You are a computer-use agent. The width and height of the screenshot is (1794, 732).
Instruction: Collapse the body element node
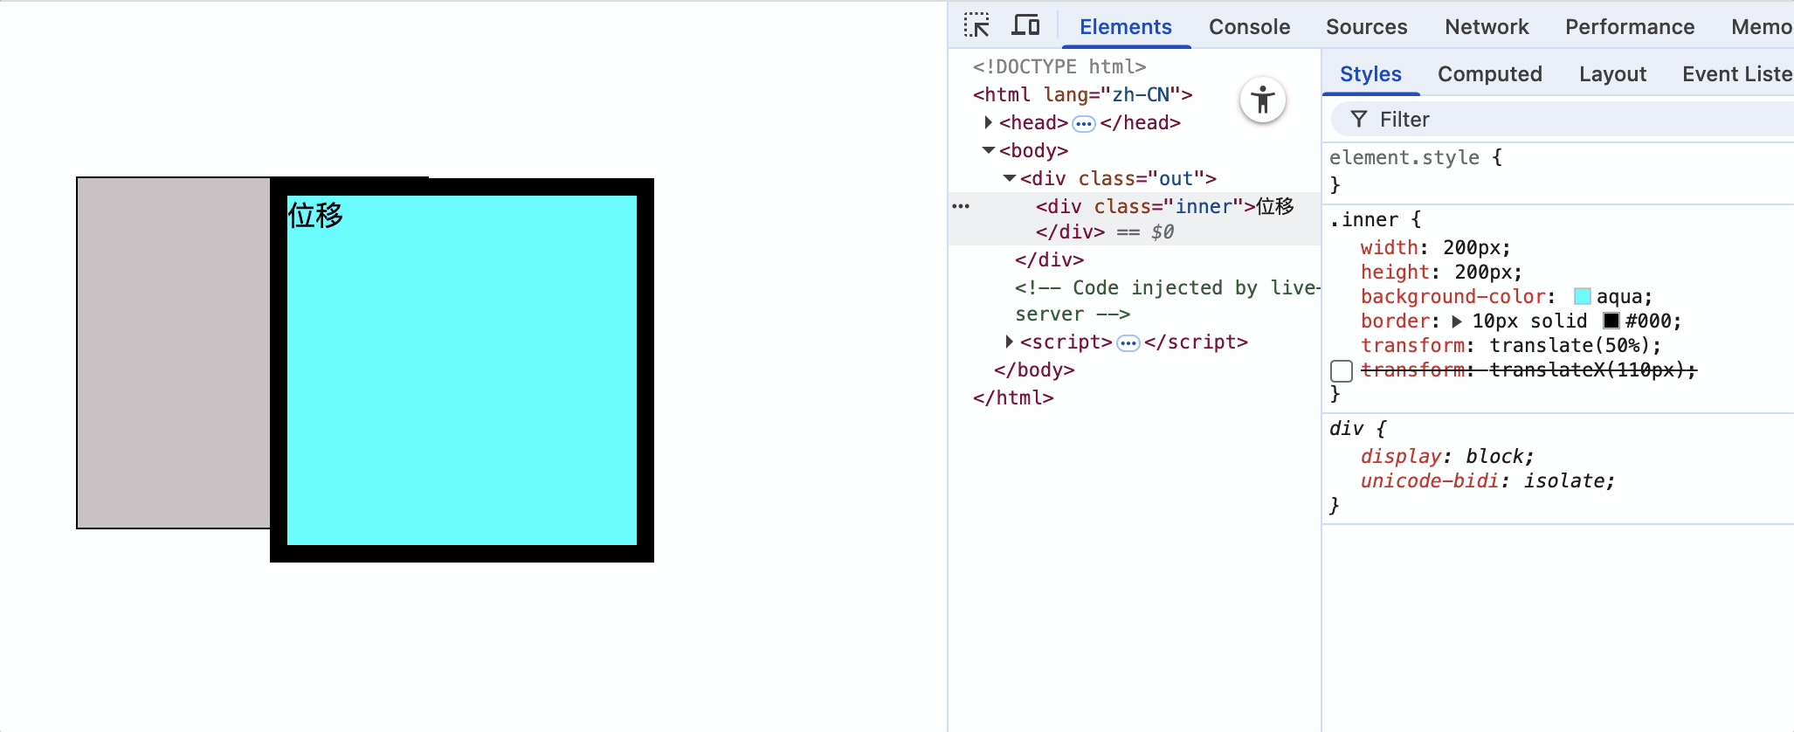point(989,150)
